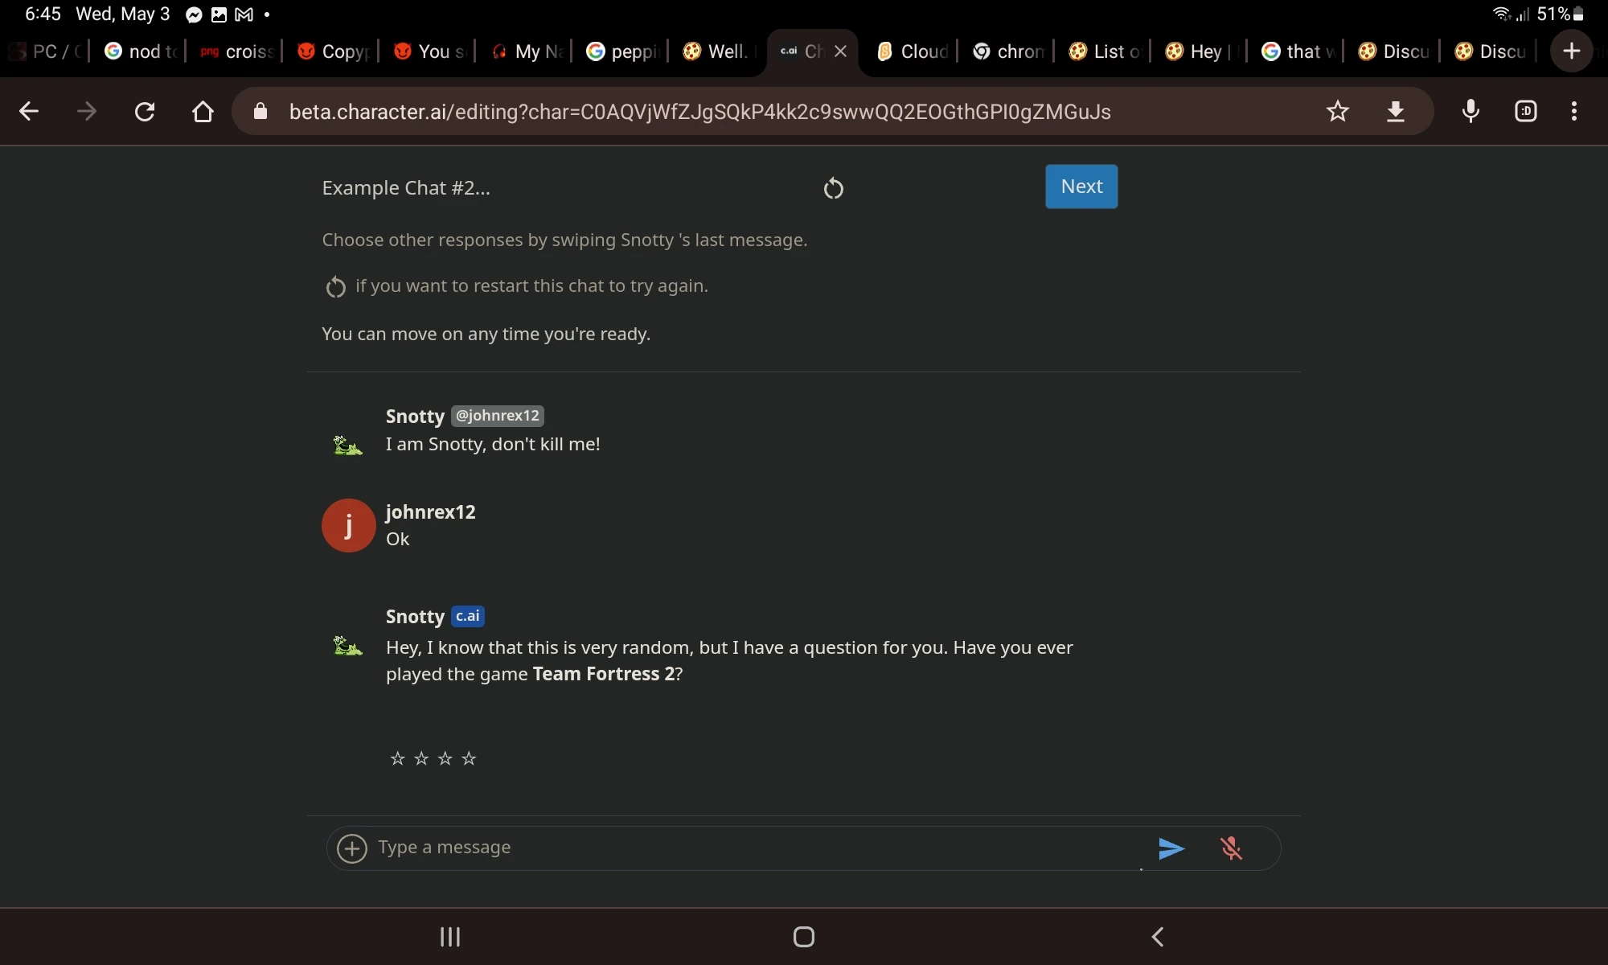Open the tab switcher icon
Screen dimensions: 1608x965
click(1525, 111)
